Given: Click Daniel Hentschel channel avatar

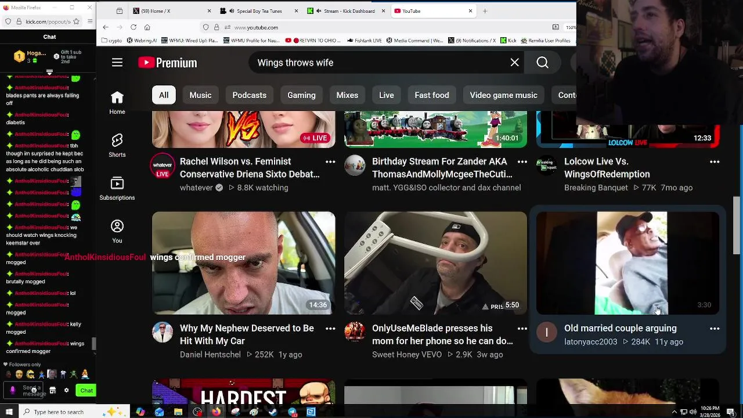Looking at the screenshot, I should [163, 332].
